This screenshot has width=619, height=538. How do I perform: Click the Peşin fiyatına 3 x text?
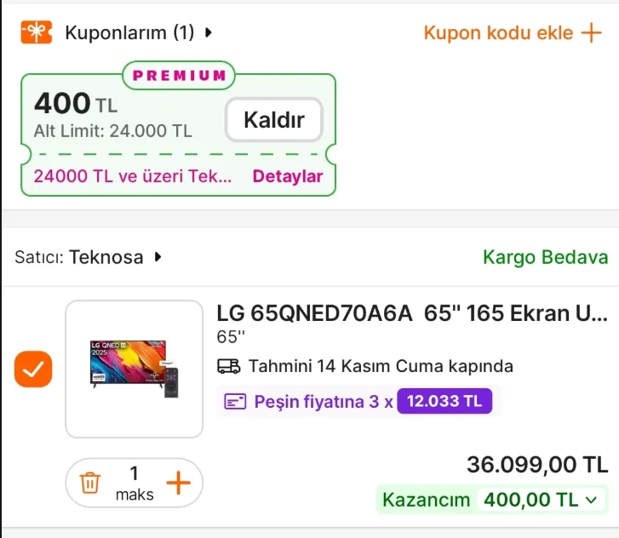(324, 402)
